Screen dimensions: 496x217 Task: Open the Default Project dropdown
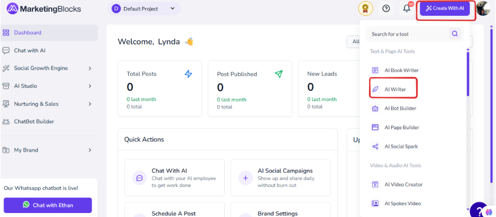144,9
